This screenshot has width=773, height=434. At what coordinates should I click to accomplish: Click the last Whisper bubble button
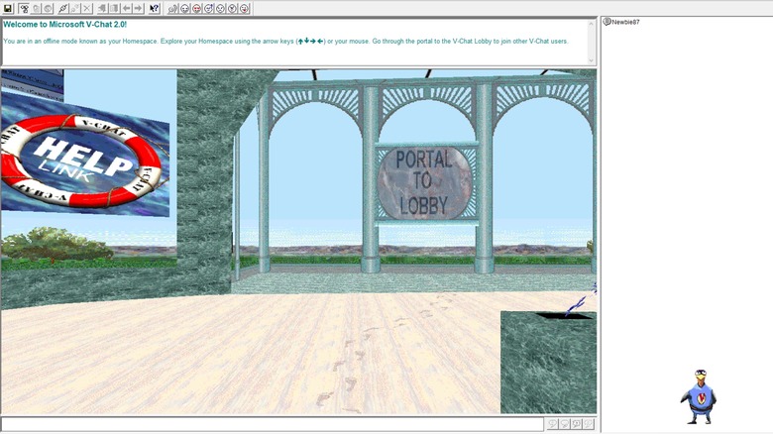(x=588, y=424)
